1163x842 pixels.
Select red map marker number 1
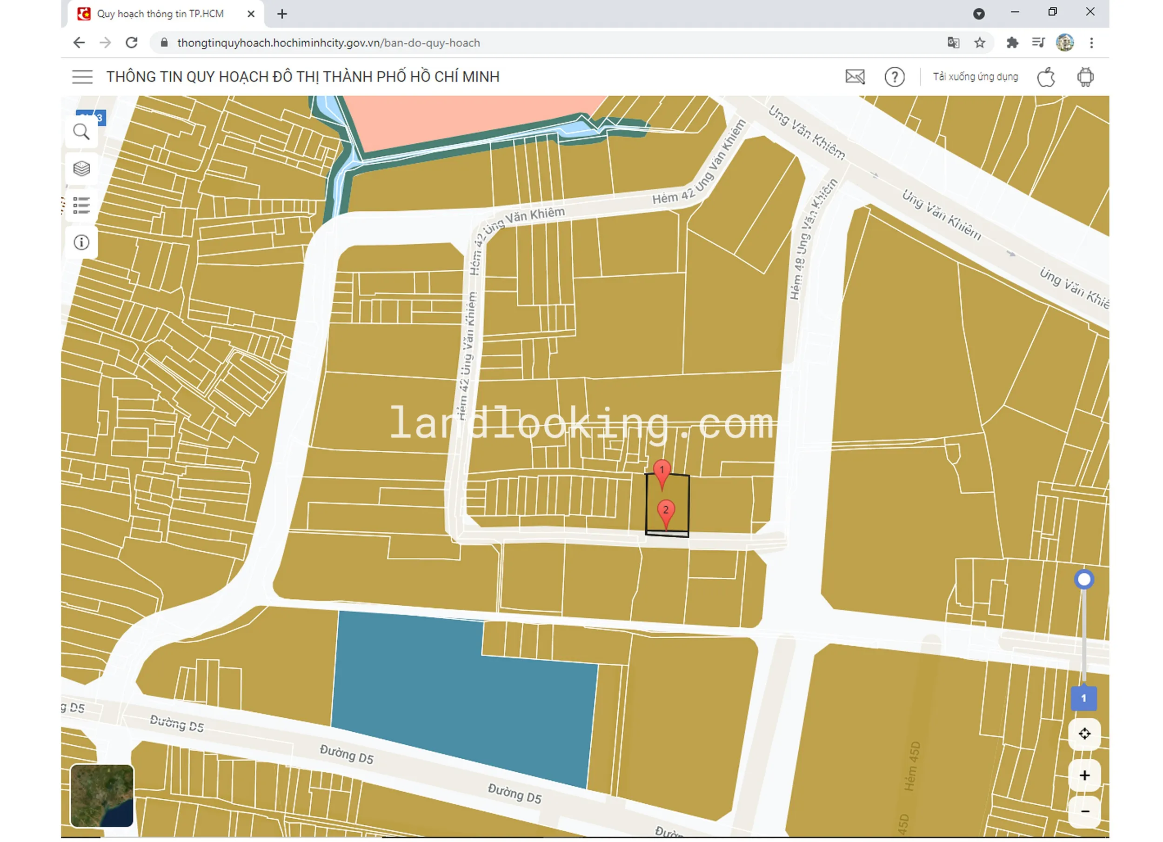pyautogui.click(x=662, y=472)
